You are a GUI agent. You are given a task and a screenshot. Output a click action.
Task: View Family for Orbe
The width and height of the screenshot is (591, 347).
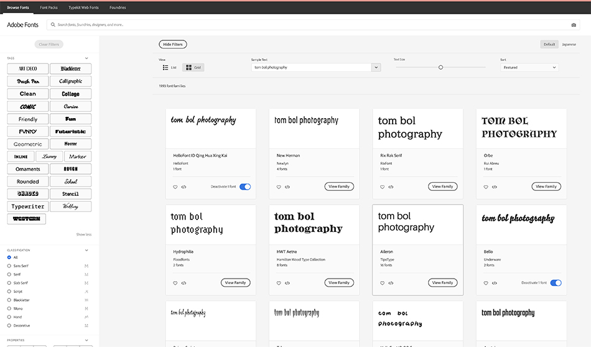click(x=546, y=187)
